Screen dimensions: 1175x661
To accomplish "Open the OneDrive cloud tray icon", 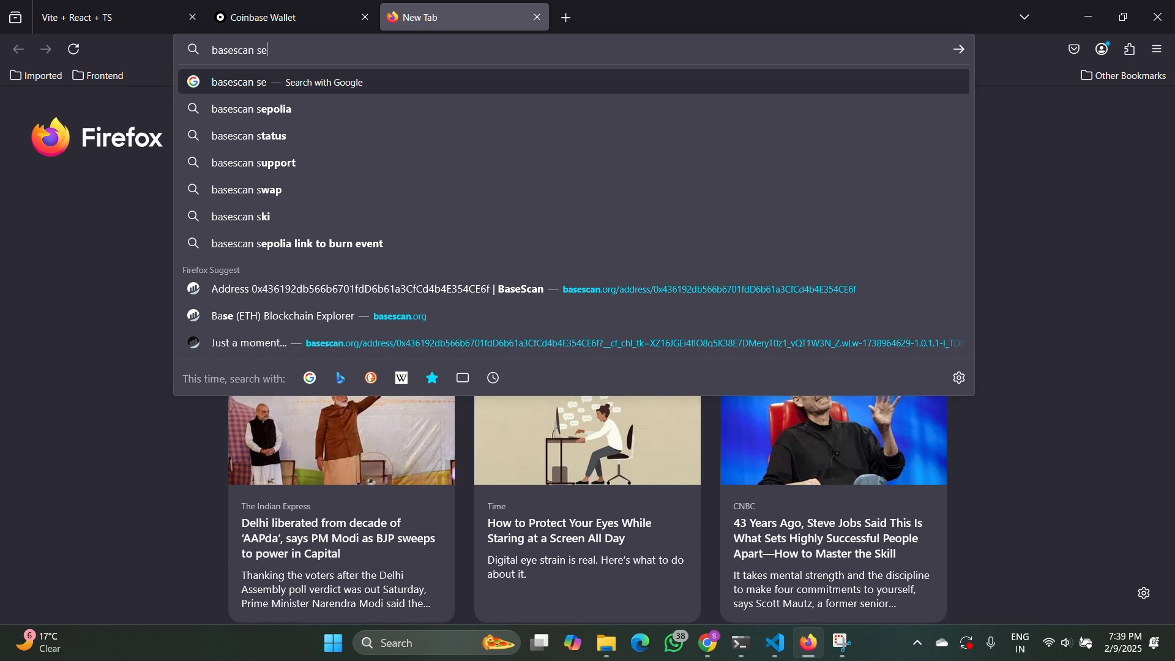I will click(942, 643).
